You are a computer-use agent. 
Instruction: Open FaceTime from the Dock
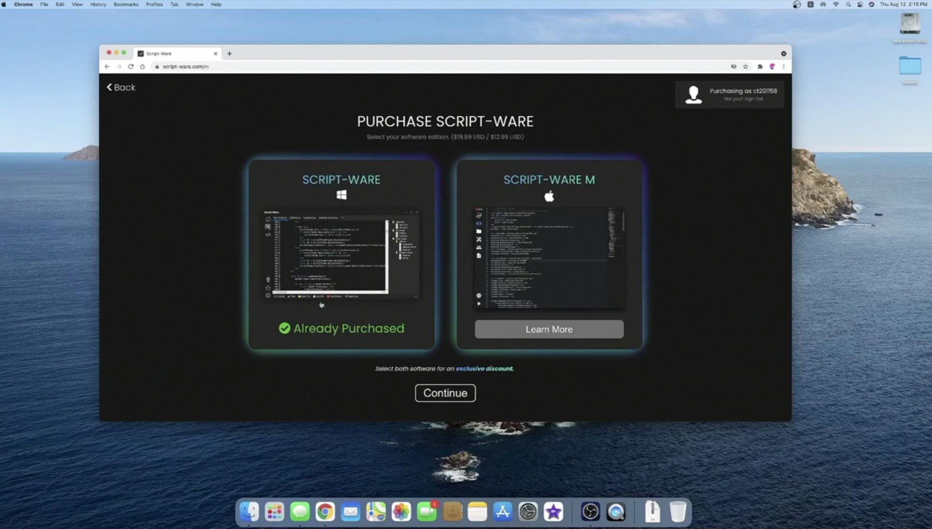[x=427, y=512]
